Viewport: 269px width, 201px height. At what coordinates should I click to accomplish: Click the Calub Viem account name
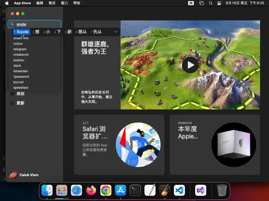29,175
